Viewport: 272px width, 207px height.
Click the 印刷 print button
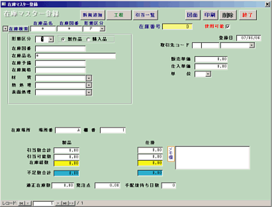(210, 15)
